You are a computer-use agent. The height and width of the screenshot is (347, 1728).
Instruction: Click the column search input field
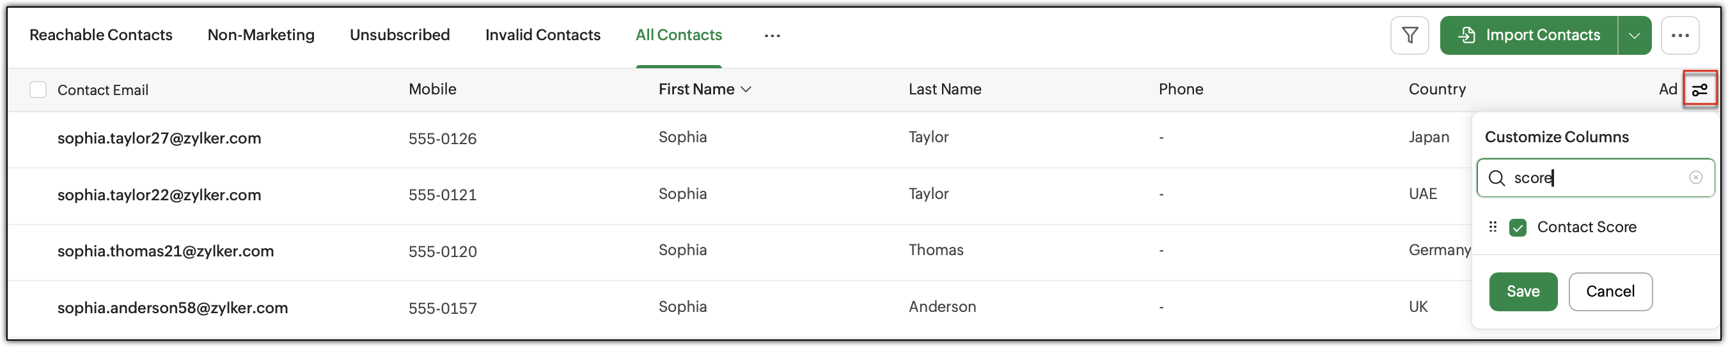click(1595, 178)
